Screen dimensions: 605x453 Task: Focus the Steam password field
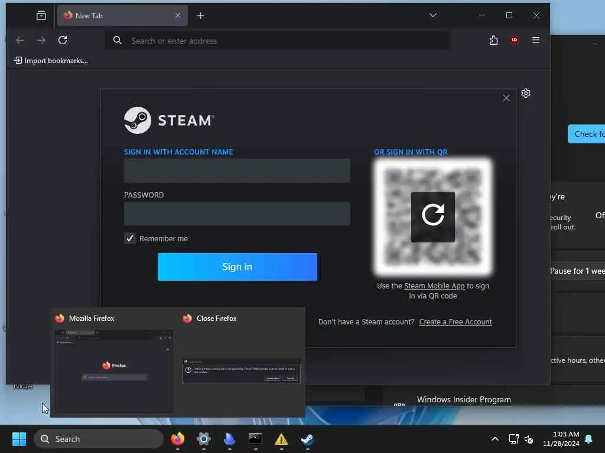click(237, 214)
